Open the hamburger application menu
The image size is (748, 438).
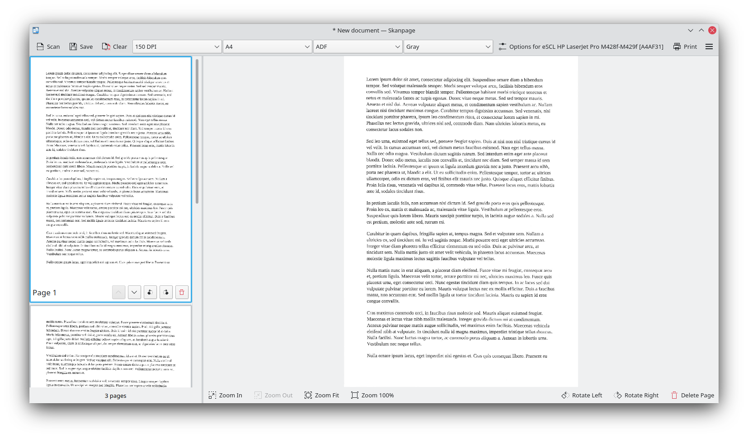click(709, 47)
